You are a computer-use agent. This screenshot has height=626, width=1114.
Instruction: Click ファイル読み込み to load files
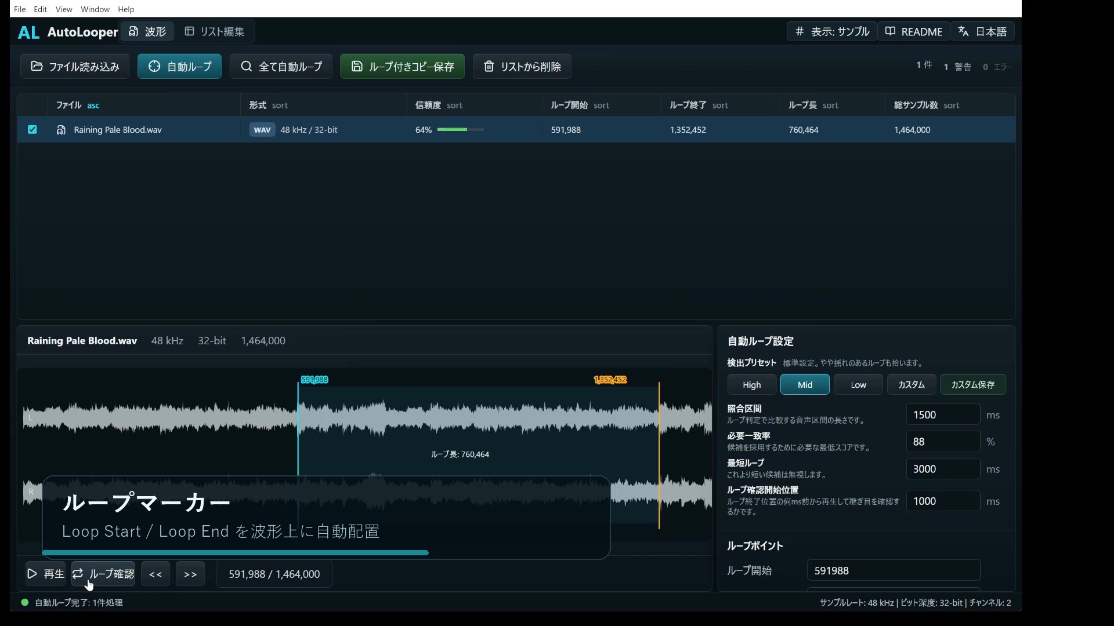click(x=75, y=67)
